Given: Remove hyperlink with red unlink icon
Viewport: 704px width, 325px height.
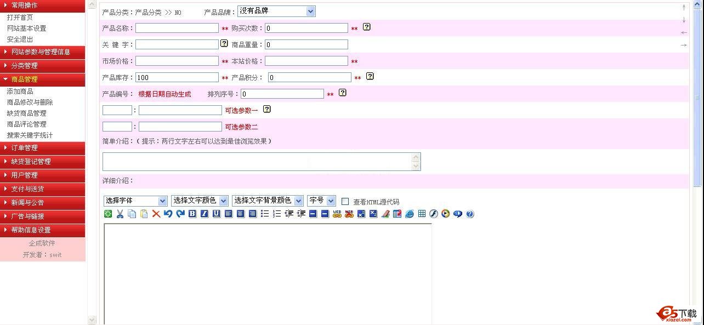Looking at the screenshot, I should tap(349, 214).
